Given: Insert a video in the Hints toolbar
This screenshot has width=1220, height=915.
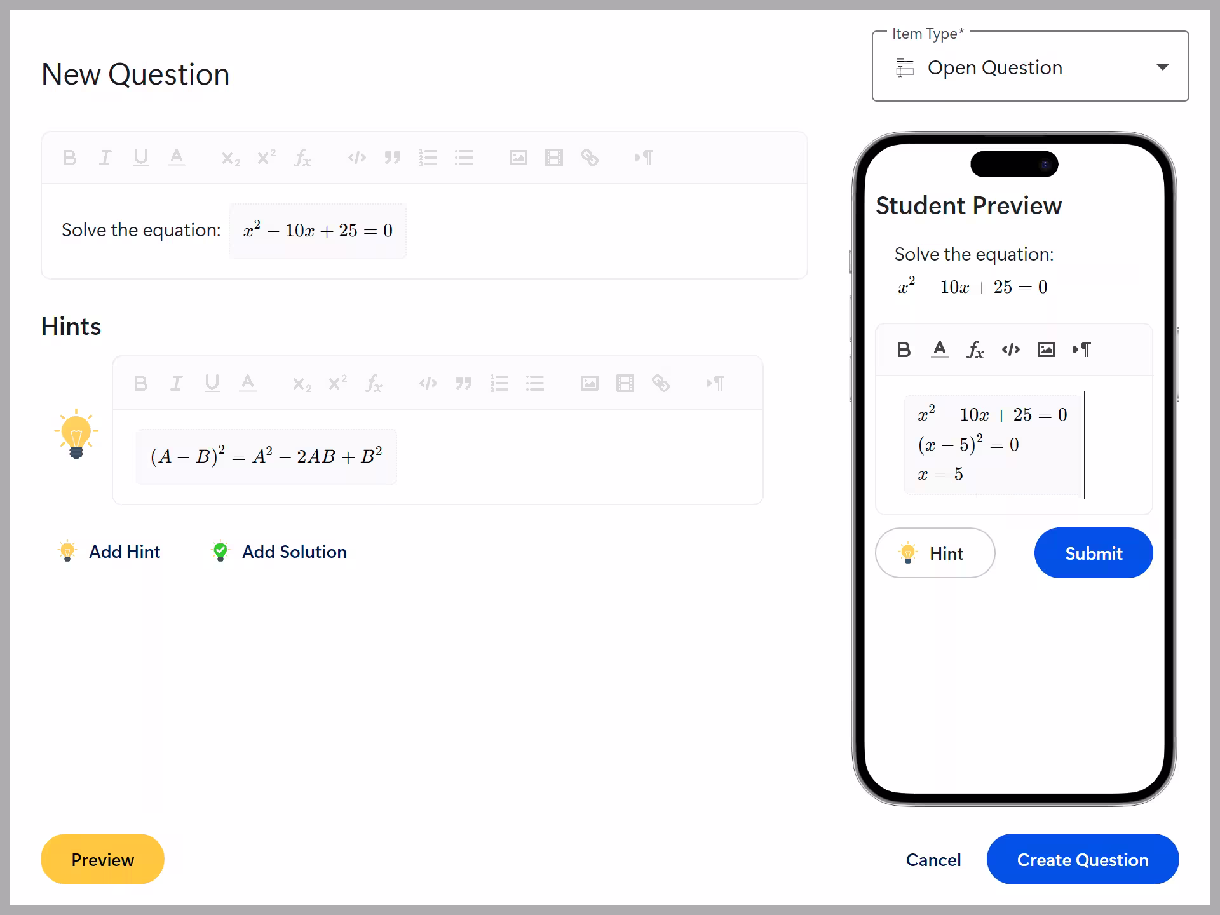Looking at the screenshot, I should pyautogui.click(x=625, y=383).
